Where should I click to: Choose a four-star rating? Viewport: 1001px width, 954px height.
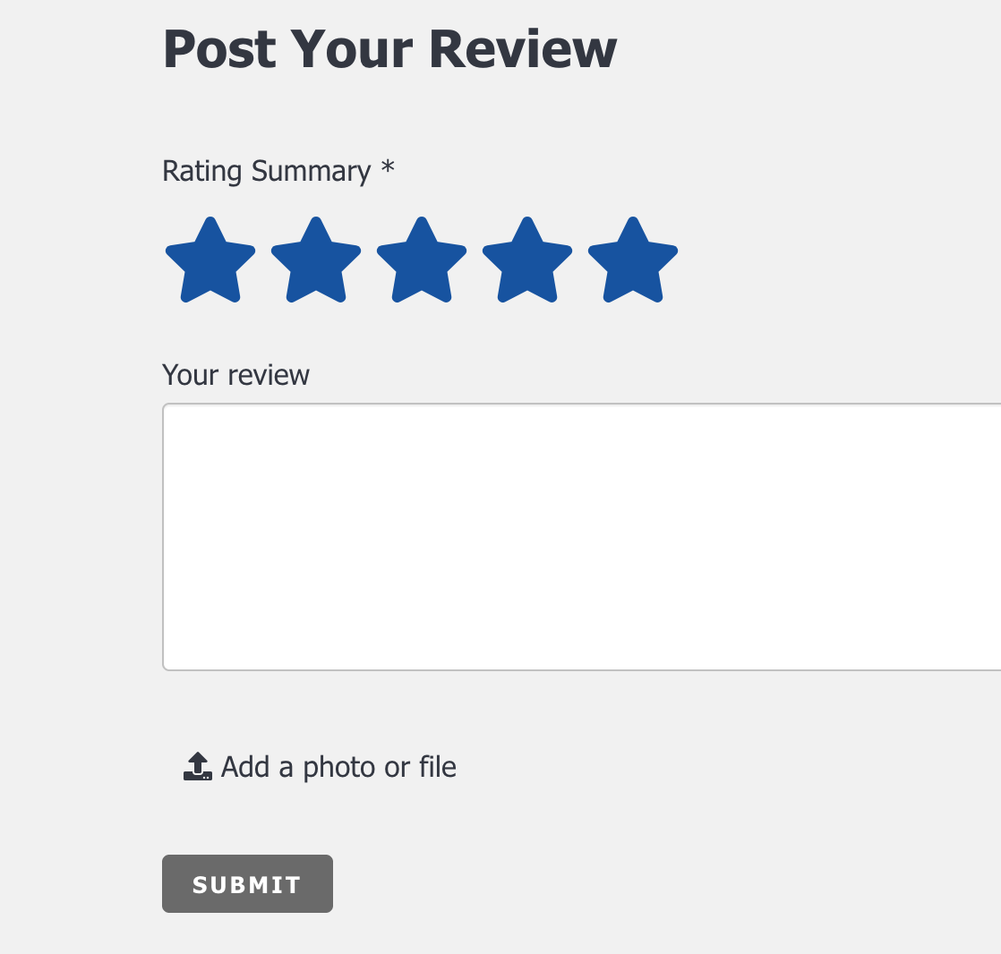point(527,261)
